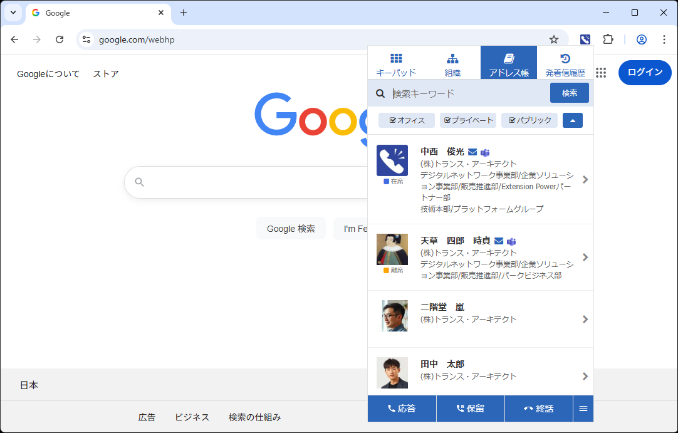Open Microsoft Teams chat for 天草 四郎

512,241
